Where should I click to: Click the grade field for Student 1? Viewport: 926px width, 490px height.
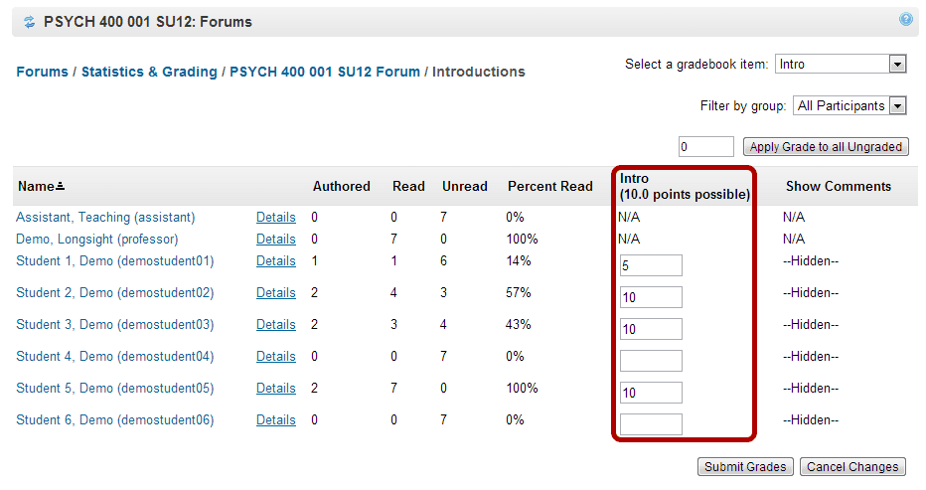pos(651,265)
